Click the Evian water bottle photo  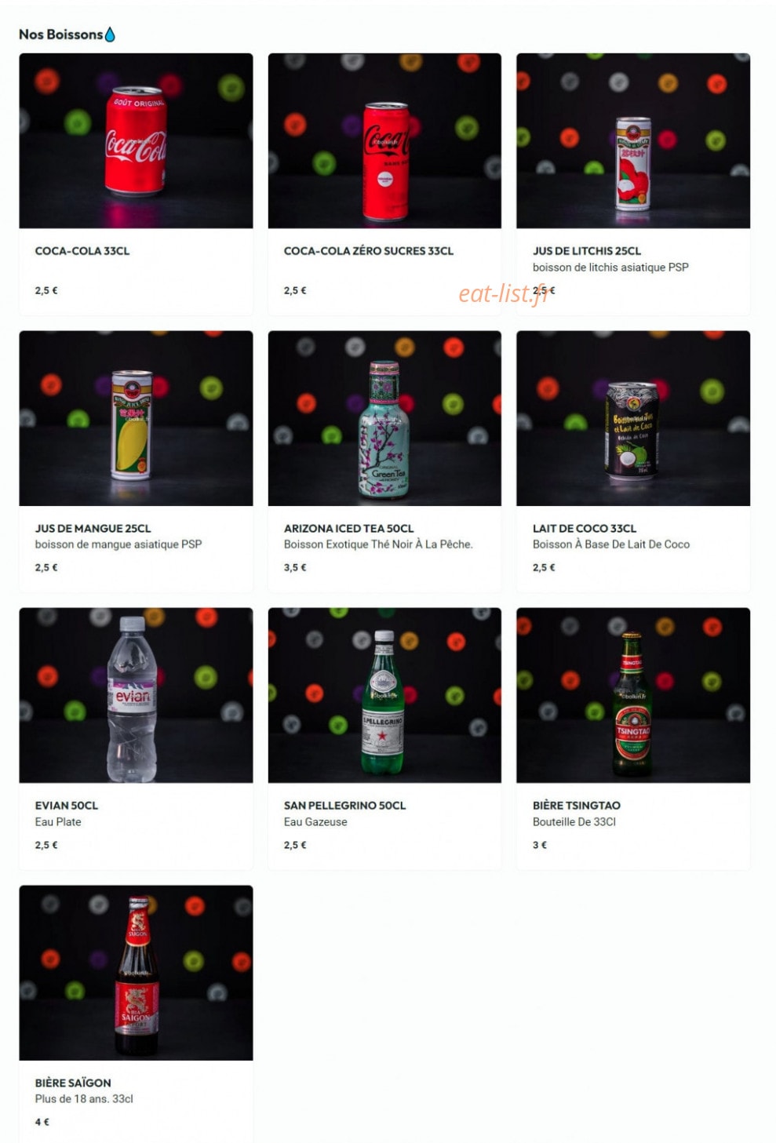click(136, 695)
